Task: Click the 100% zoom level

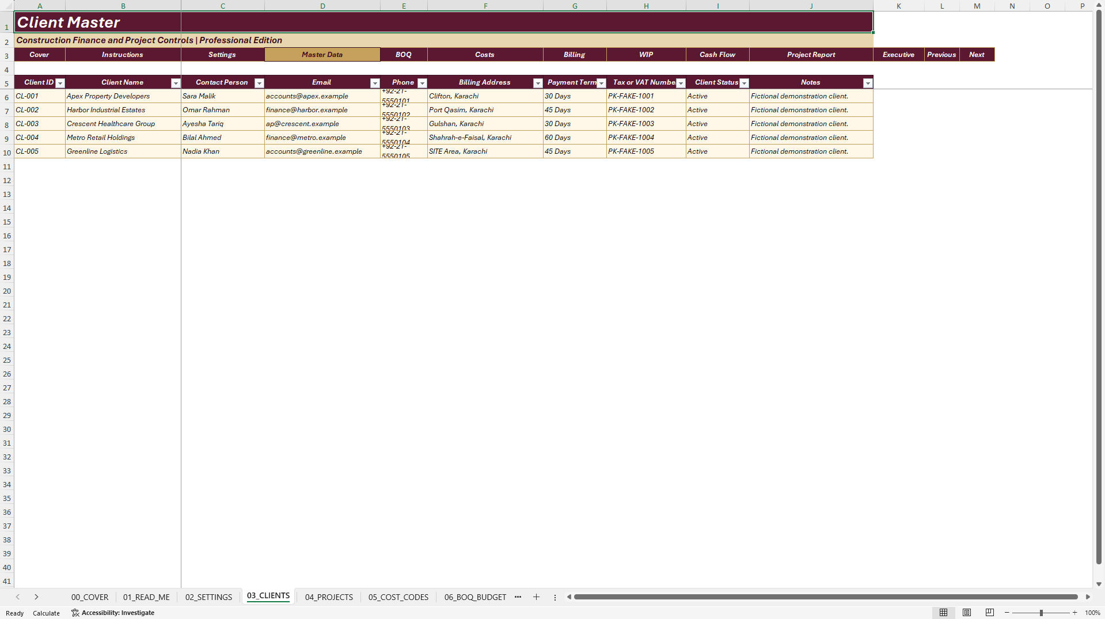Action: tap(1092, 613)
